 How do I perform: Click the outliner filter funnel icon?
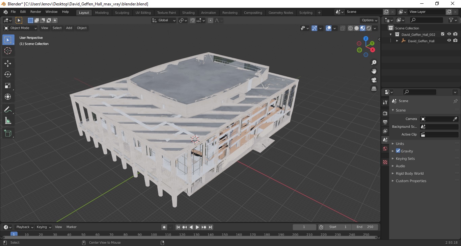pos(451,20)
